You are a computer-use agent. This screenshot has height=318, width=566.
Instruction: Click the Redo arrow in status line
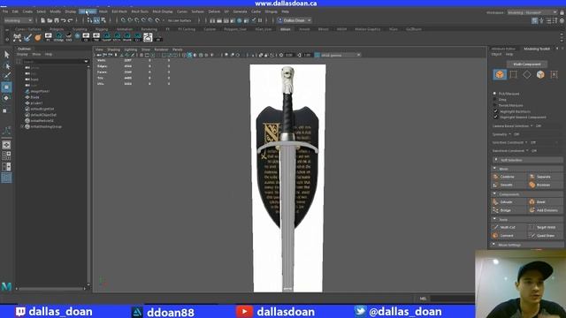tap(71, 20)
